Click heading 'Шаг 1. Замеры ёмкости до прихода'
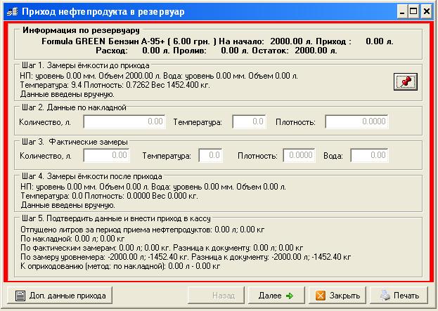Image resolution: width=438 pixels, height=311 pixels. [86, 65]
